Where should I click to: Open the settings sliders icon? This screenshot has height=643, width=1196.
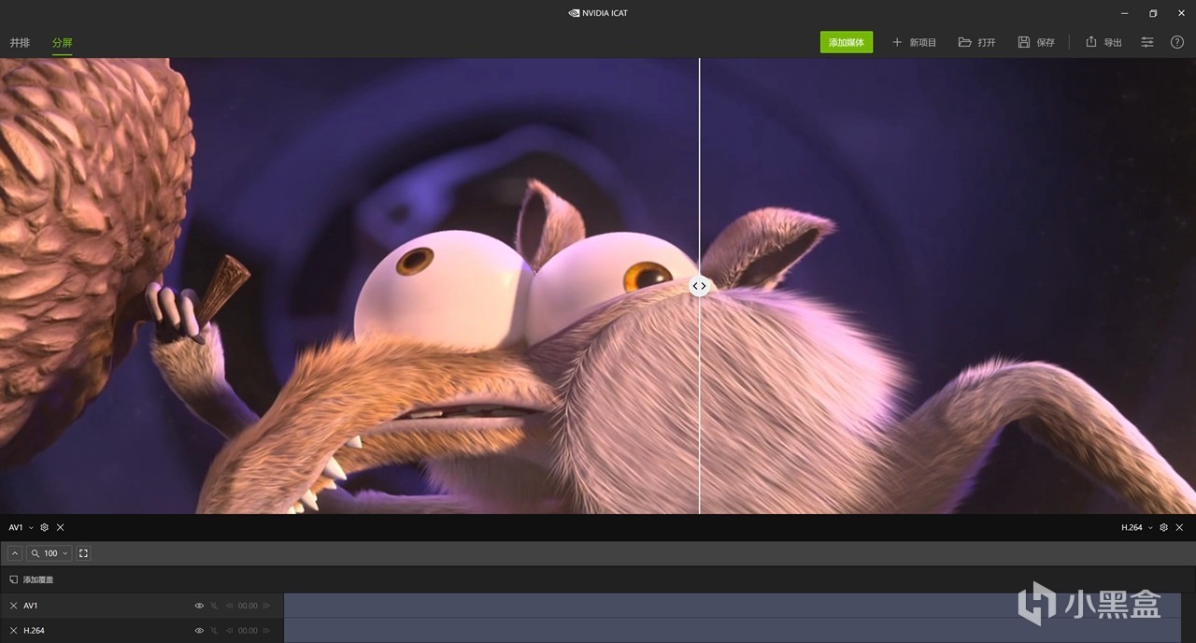point(1147,42)
